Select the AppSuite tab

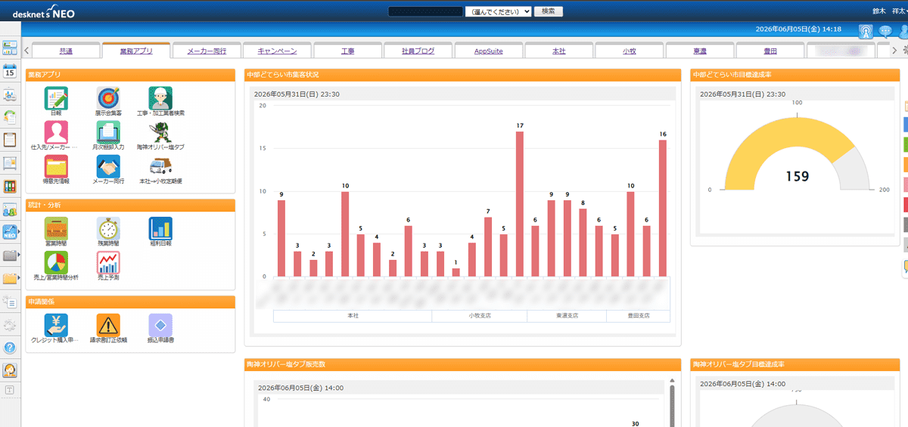488,51
